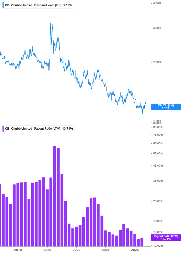The image size is (181, 254).
Task: Click the purple color bar beside Payout Ratio legend
Action: click(3, 129)
